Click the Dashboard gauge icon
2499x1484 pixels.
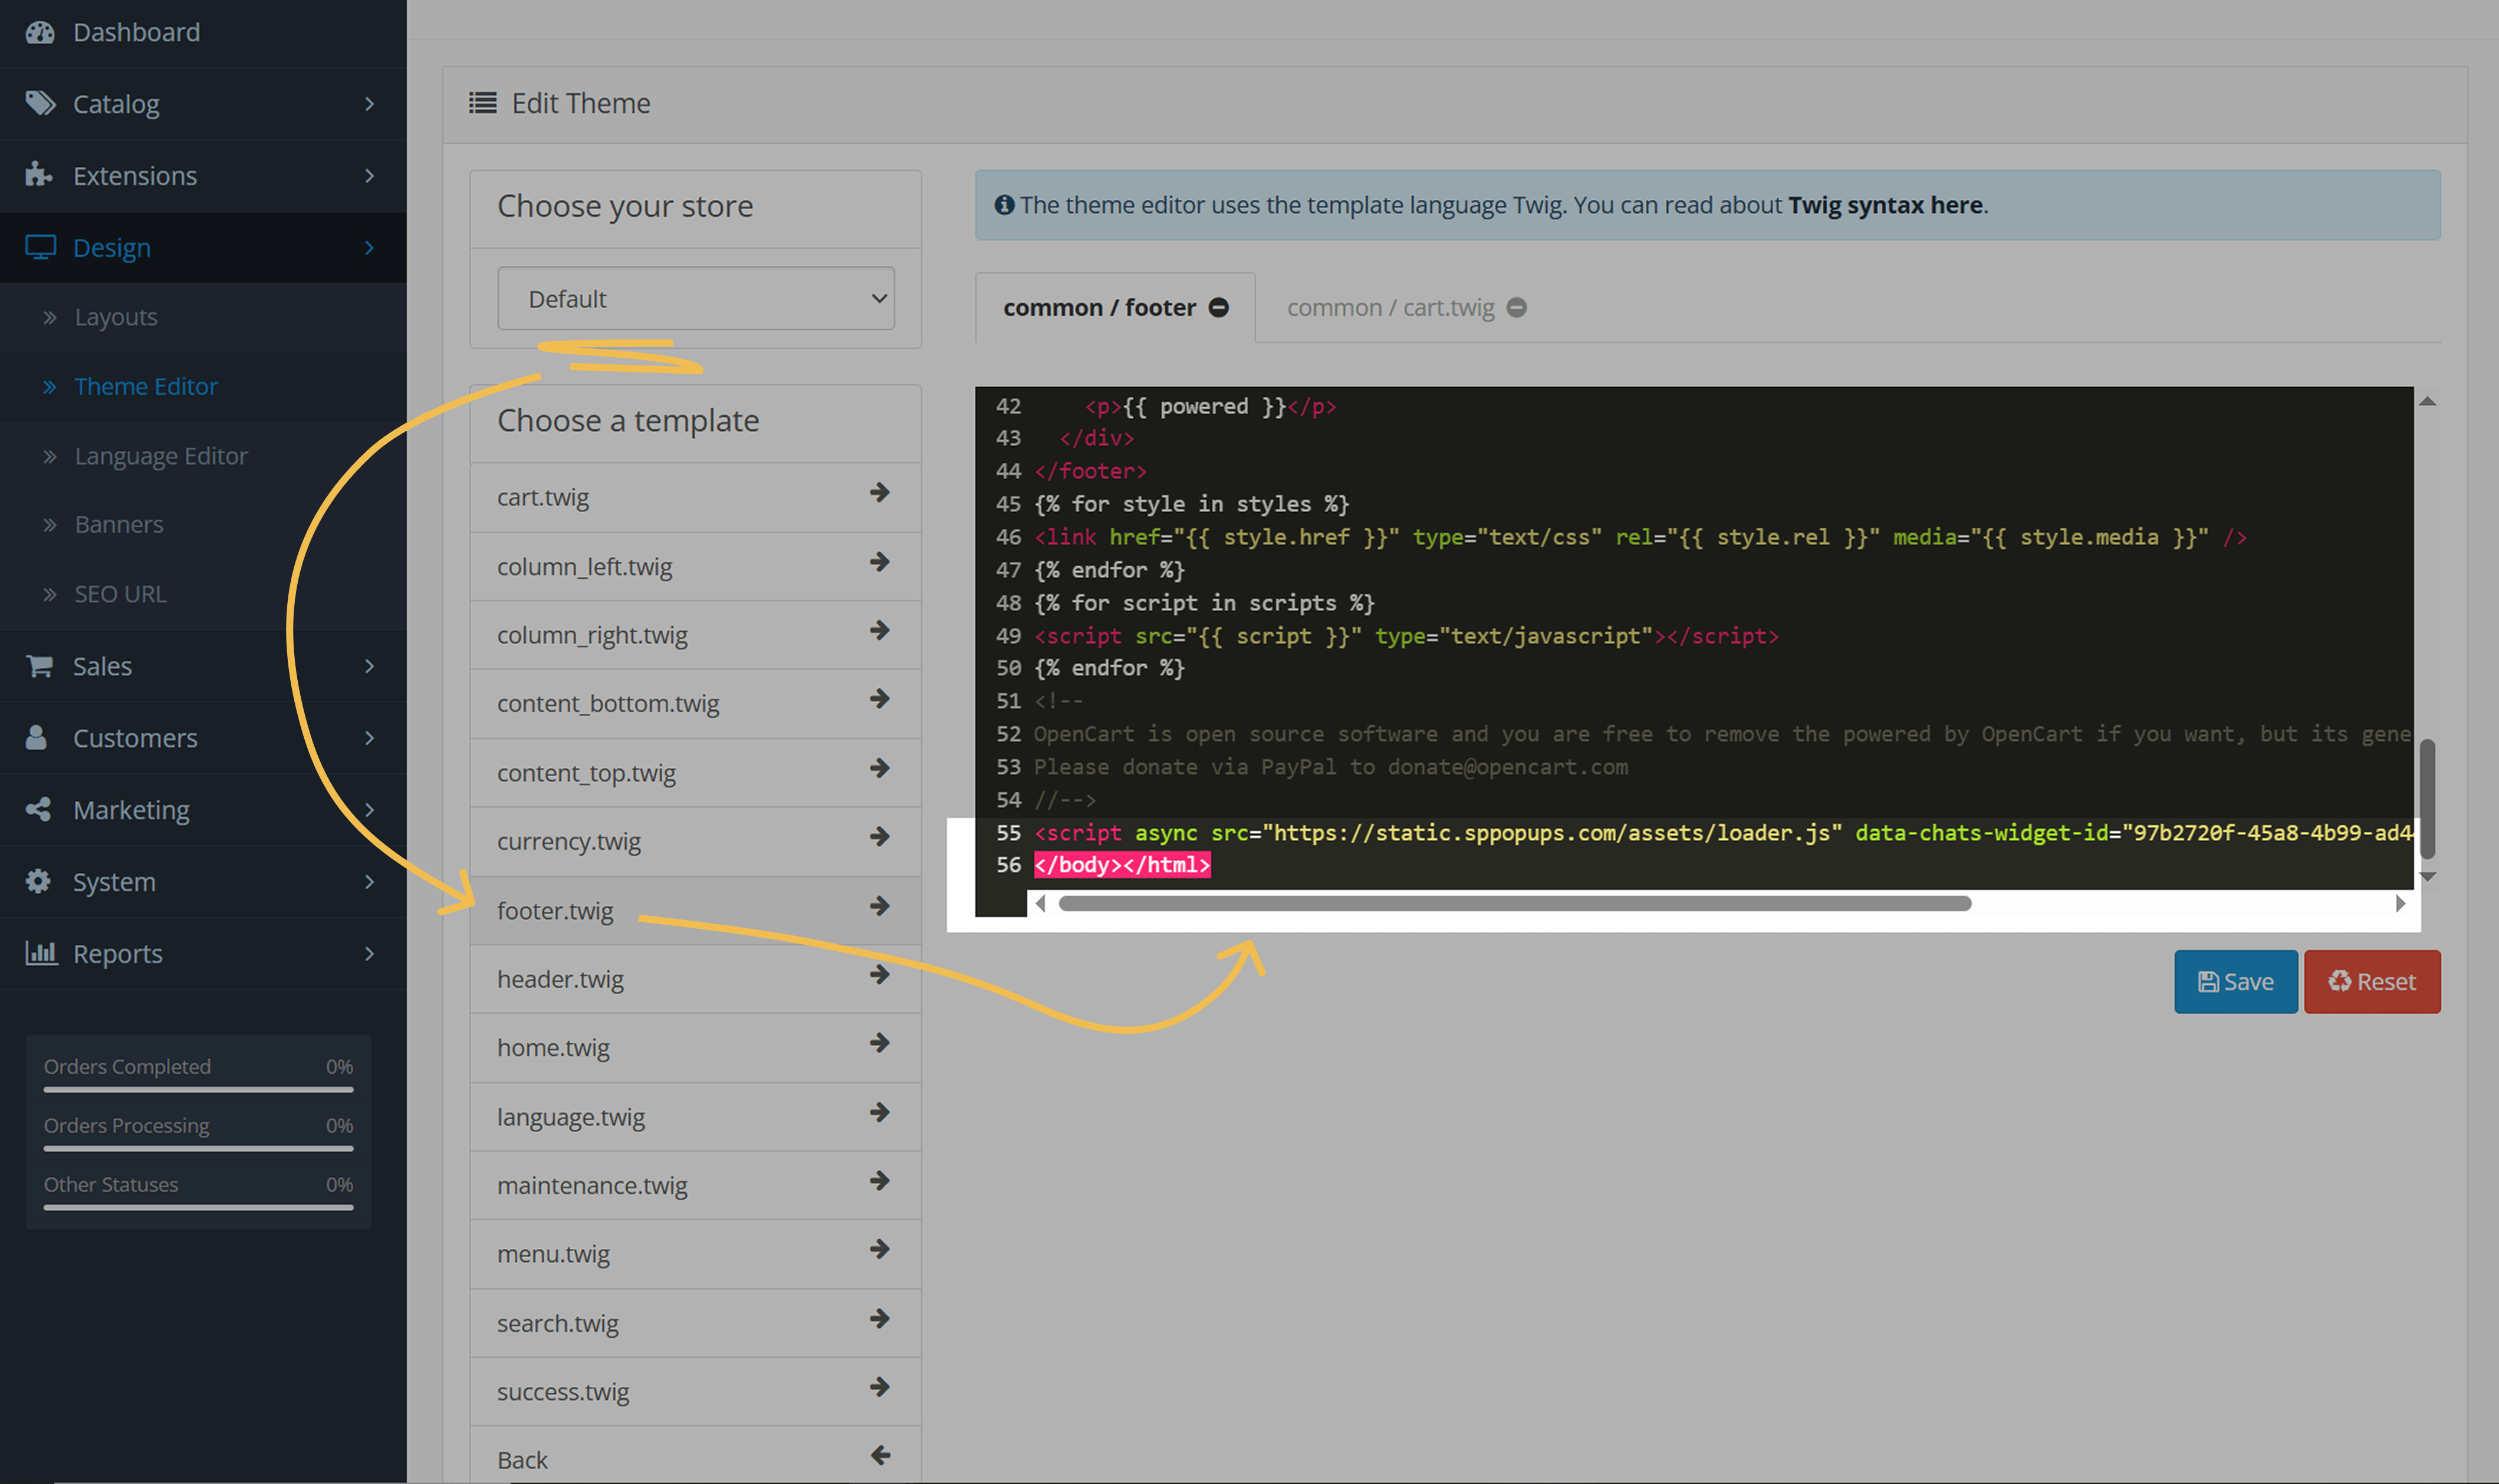point(40,32)
